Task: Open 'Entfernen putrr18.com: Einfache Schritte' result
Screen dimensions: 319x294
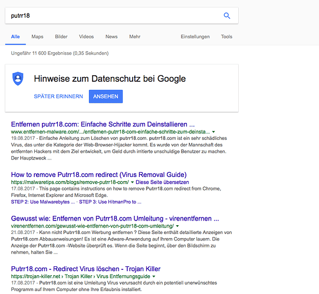Action: tap(103, 124)
